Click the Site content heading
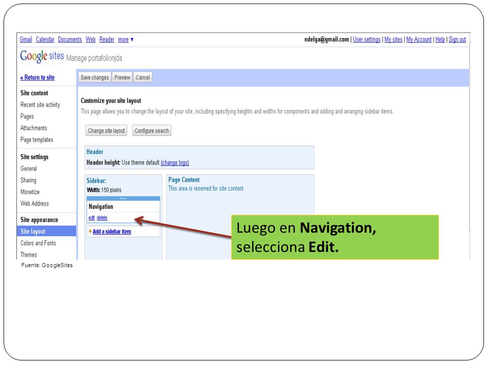The height and width of the screenshot is (365, 487). pyautogui.click(x=34, y=93)
